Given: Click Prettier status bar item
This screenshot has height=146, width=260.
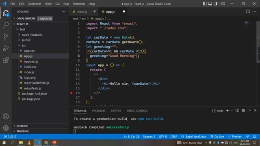Looking at the screenshot, I should [x=235, y=137].
